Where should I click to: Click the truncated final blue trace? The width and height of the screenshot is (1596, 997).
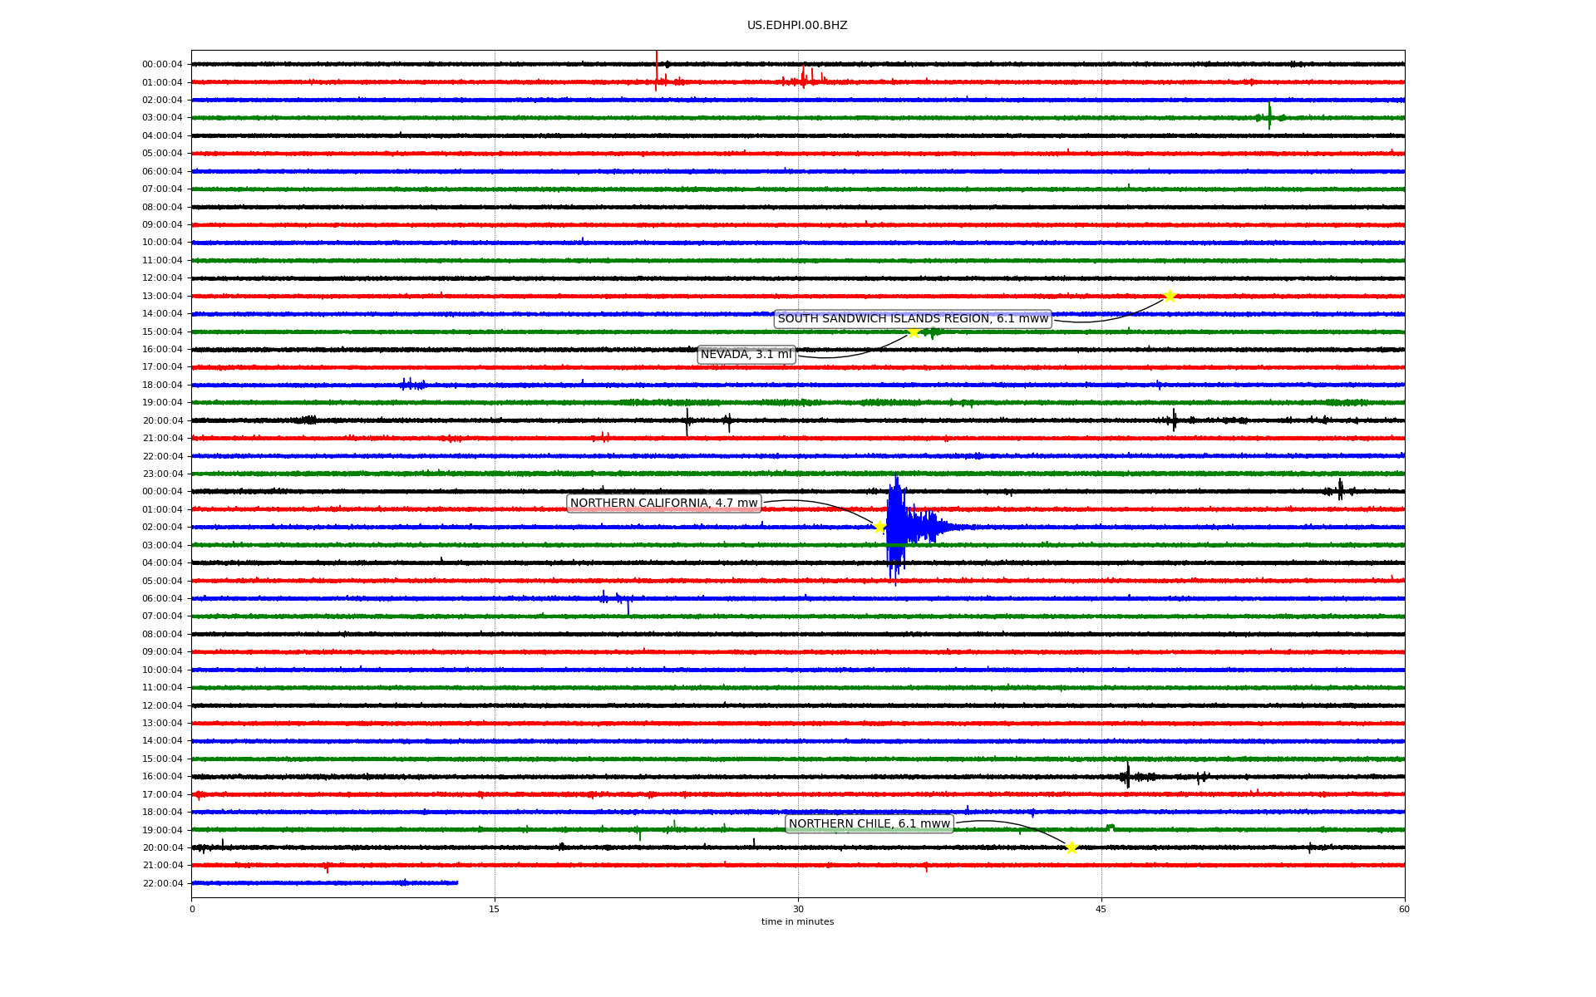[x=324, y=883]
